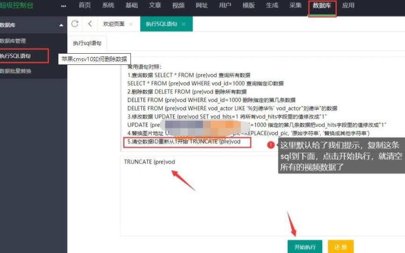Click the '常用语句对照:' heading text

click(x=144, y=67)
